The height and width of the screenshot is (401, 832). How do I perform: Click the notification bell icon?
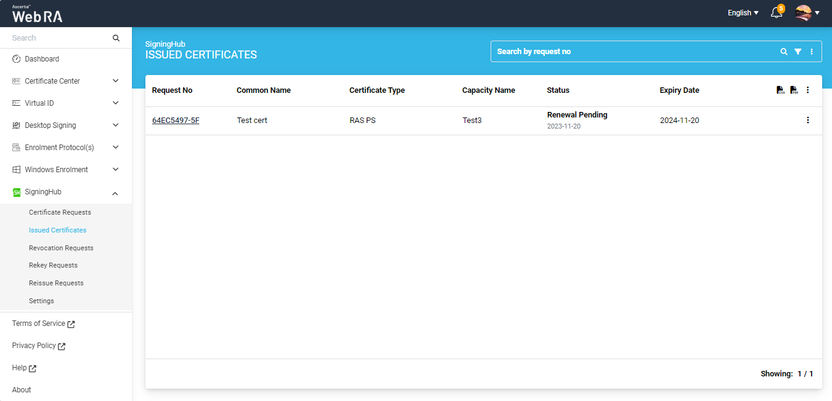click(777, 13)
